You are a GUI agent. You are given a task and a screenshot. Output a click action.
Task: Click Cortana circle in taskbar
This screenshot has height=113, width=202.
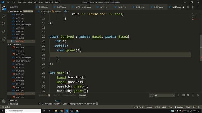click(x=44, y=111)
